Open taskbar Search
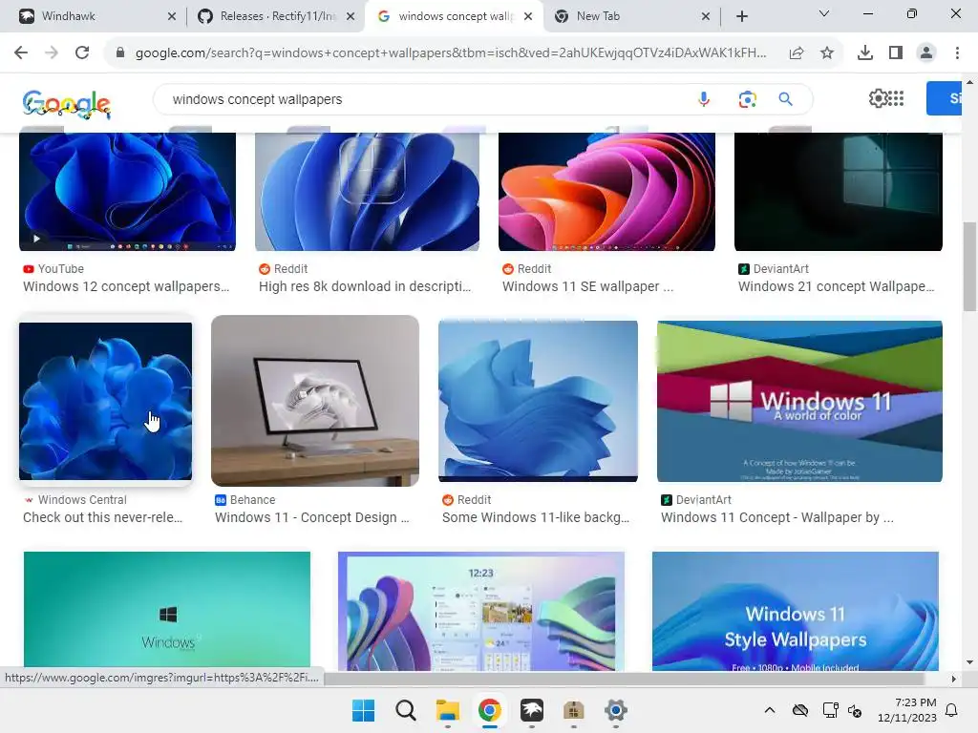Viewport: 978px width, 733px height. (x=405, y=710)
